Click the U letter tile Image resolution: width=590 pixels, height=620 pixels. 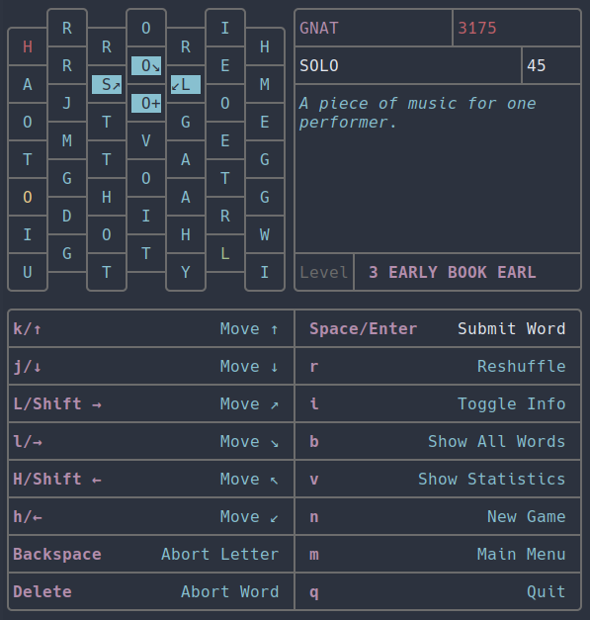point(28,272)
